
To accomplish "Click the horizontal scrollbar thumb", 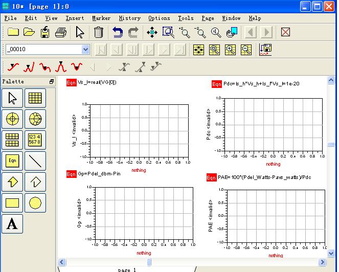I will [x=149, y=262].
